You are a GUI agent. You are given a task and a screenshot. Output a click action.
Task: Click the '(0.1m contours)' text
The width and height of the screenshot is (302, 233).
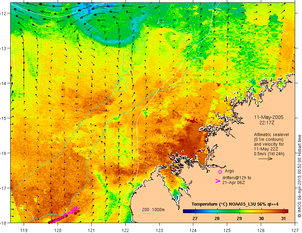(269, 139)
